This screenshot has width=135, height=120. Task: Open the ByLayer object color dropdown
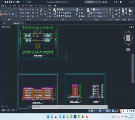pyautogui.click(x=100, y=10)
